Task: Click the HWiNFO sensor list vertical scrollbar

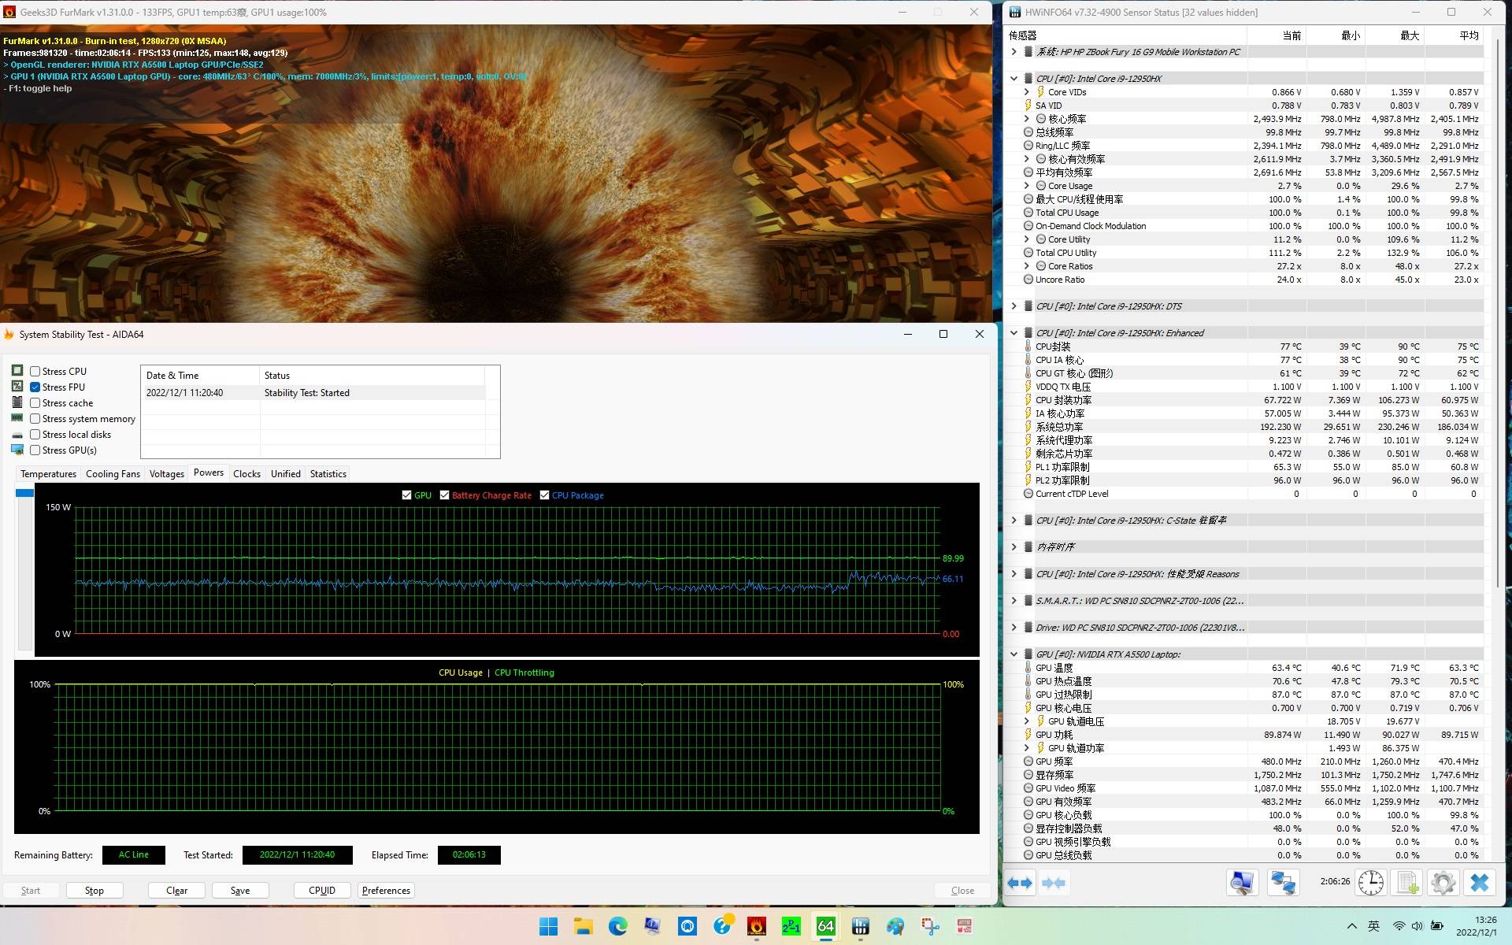Action: 1498,315
